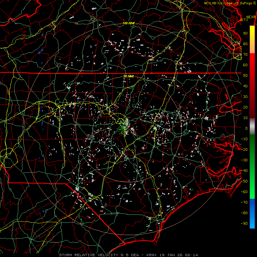Click the Storm Relative Velocity caption at bottom
Viewport: 257px width, 257px height.
(x=128, y=255)
